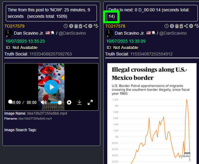Open post ID TO217579 link
199x164 pixels.
coord(14,26)
